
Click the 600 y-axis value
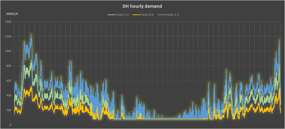(9, 81)
